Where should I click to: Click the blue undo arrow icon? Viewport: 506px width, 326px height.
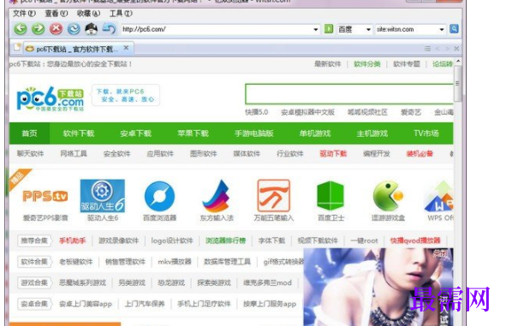(109, 29)
